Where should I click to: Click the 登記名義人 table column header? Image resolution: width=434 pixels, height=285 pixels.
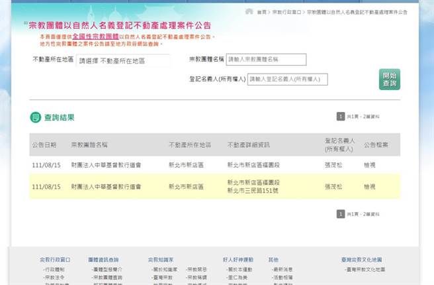(x=339, y=144)
